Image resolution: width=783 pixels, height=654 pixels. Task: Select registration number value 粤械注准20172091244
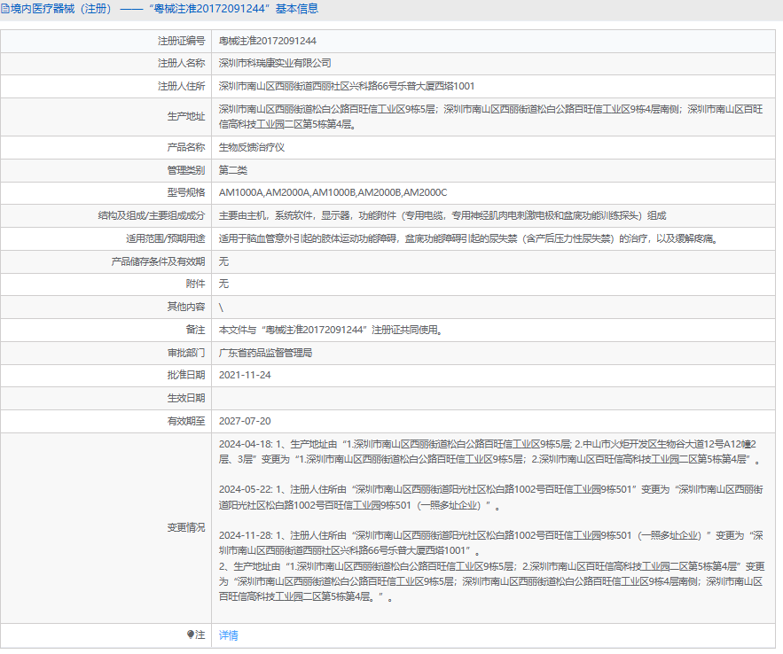(267, 41)
